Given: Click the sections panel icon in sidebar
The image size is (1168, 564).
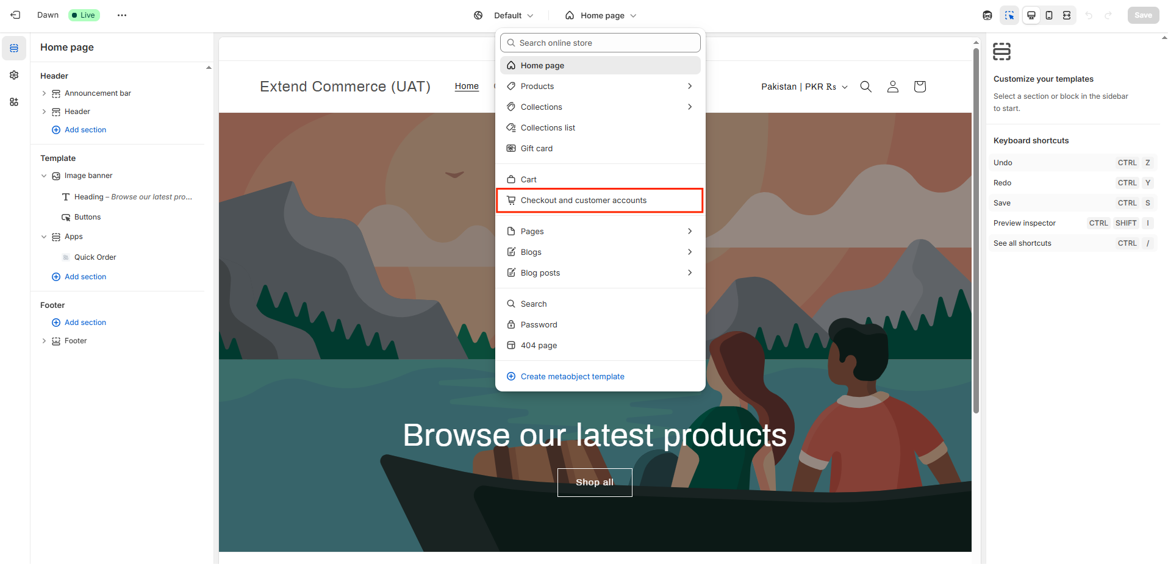Looking at the screenshot, I should 14,48.
